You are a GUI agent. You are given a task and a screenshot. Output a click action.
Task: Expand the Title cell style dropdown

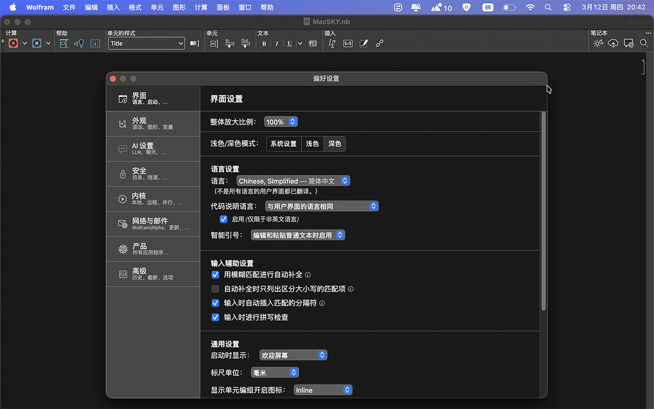[x=147, y=44]
